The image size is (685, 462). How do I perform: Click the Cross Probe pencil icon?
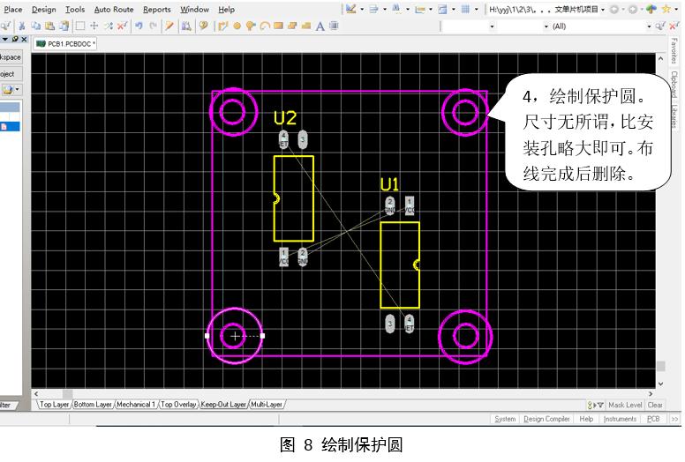click(x=169, y=26)
